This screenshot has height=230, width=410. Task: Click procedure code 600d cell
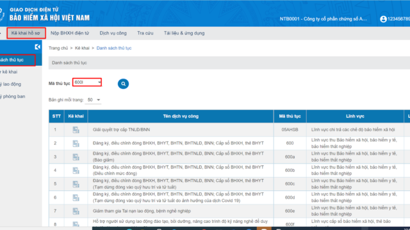click(x=290, y=197)
